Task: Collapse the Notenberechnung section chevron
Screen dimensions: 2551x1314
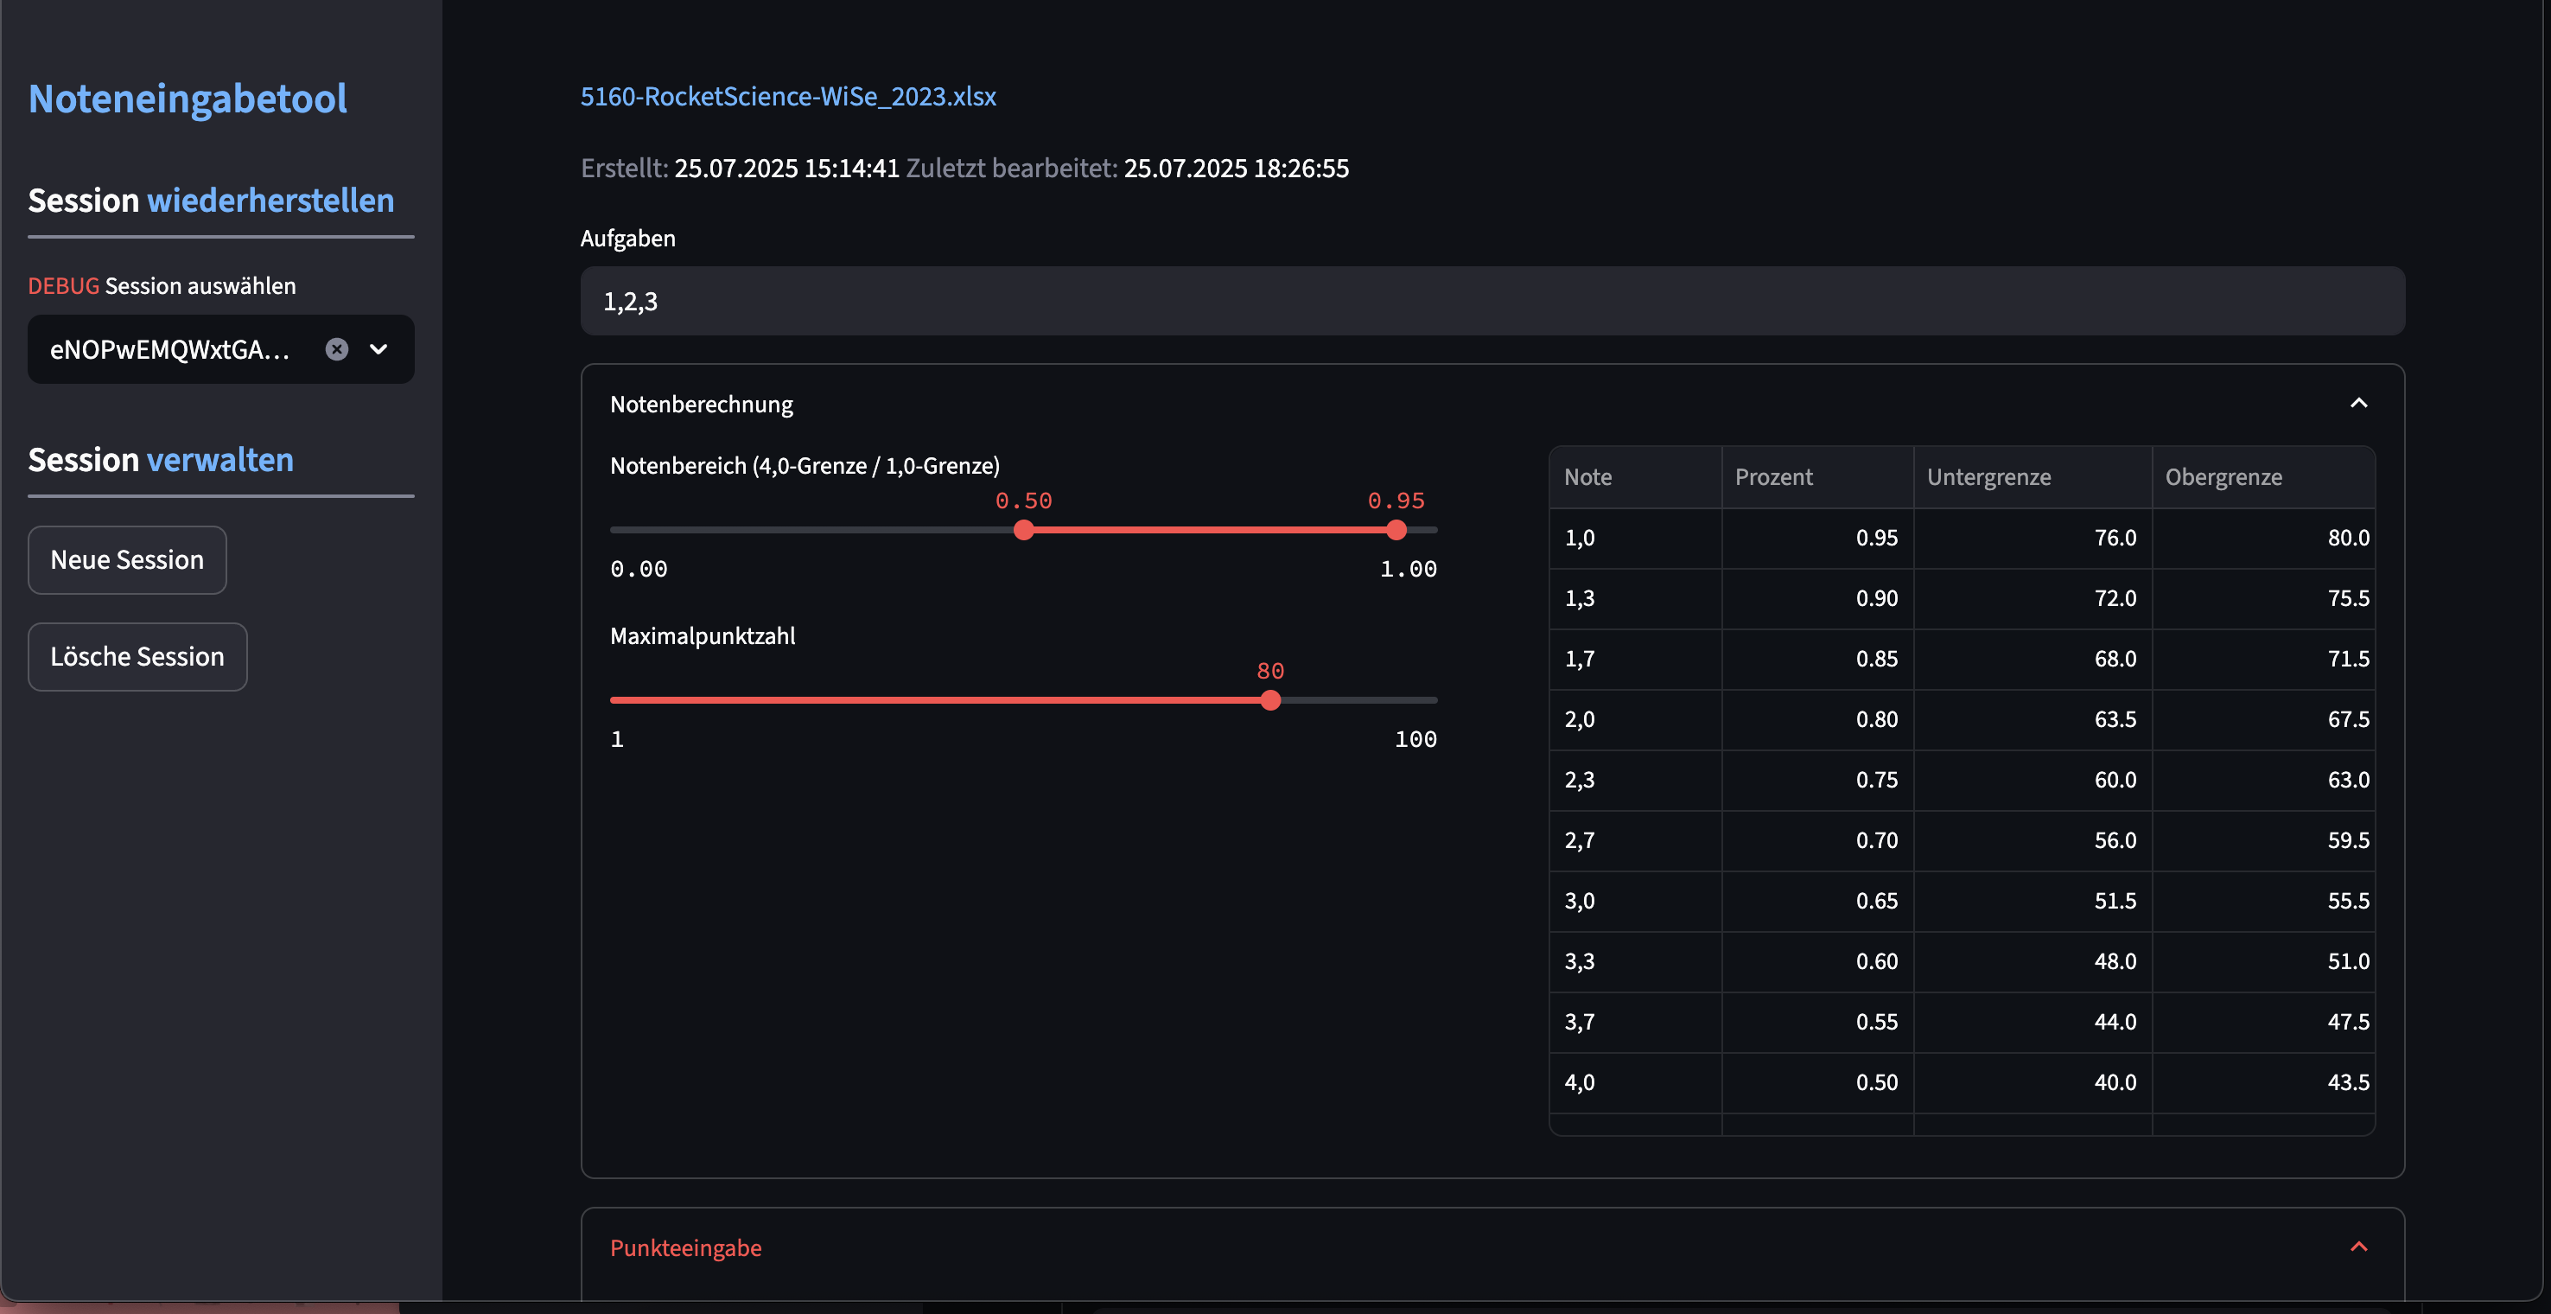Action: pos(2358,404)
